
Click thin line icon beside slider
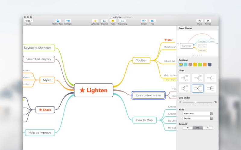[180, 102]
